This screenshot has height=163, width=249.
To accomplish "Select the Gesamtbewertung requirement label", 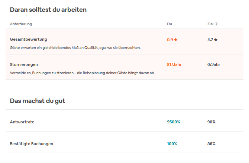I will pos(28,39).
